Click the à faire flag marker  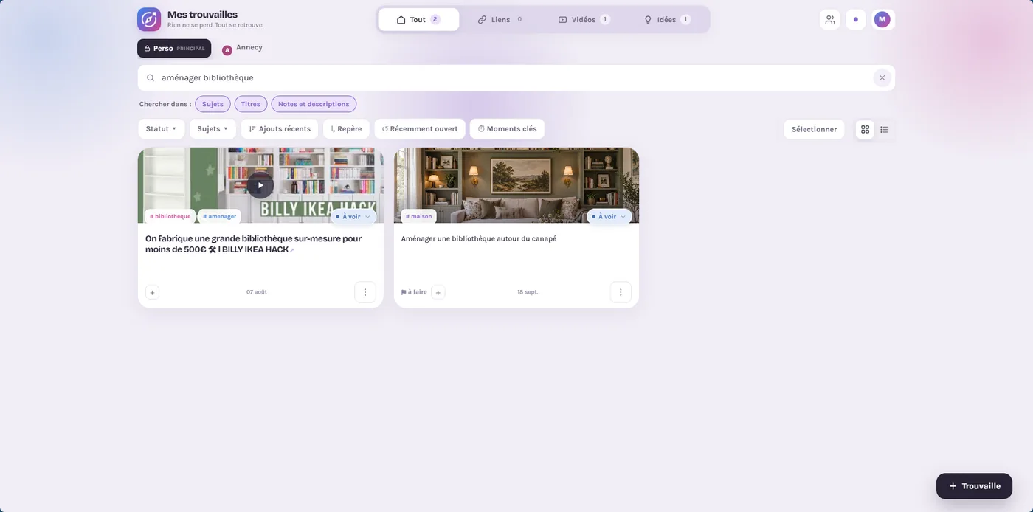(414, 292)
